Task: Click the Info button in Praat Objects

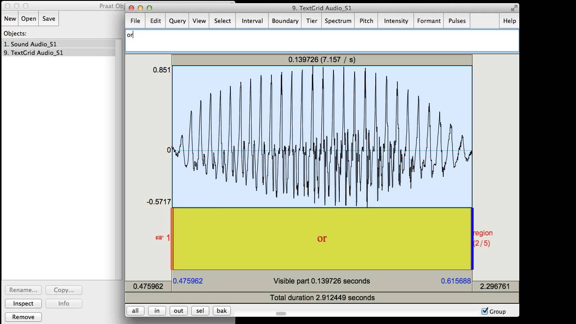Action: click(63, 303)
